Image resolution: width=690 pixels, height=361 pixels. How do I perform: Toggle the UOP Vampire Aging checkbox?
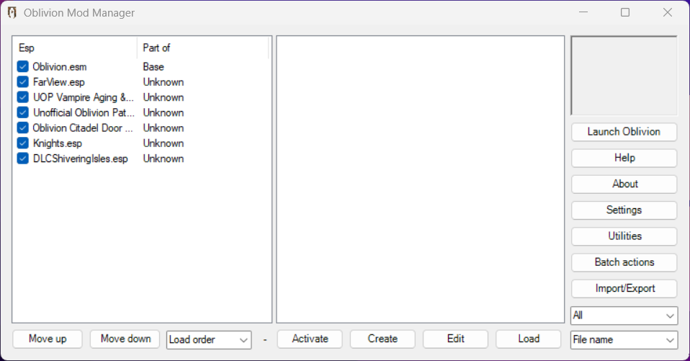(x=23, y=97)
